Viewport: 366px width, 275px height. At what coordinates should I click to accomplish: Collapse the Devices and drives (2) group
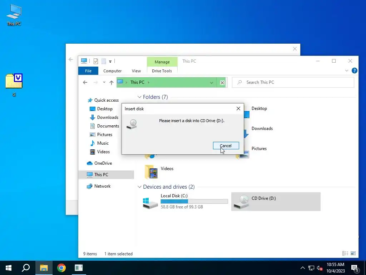click(x=139, y=187)
